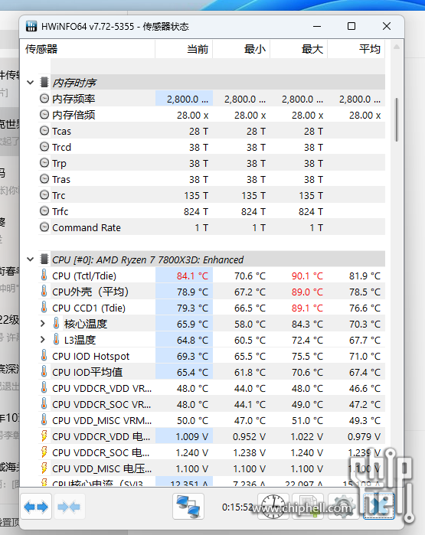Click the 824 T current Trfc value
The image size is (425, 535).
pyautogui.click(x=196, y=211)
